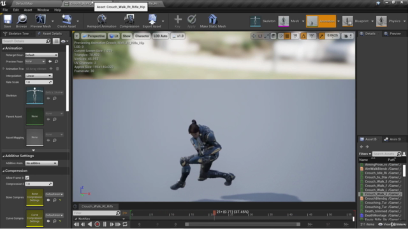Click Apply toolbar button
Viewport: 408px width, 229px height.
click(191, 21)
